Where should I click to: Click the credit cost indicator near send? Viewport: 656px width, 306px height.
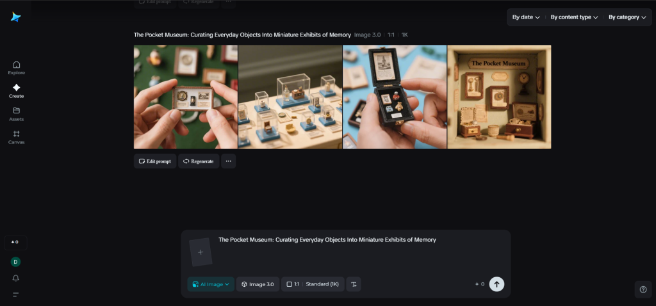point(479,284)
